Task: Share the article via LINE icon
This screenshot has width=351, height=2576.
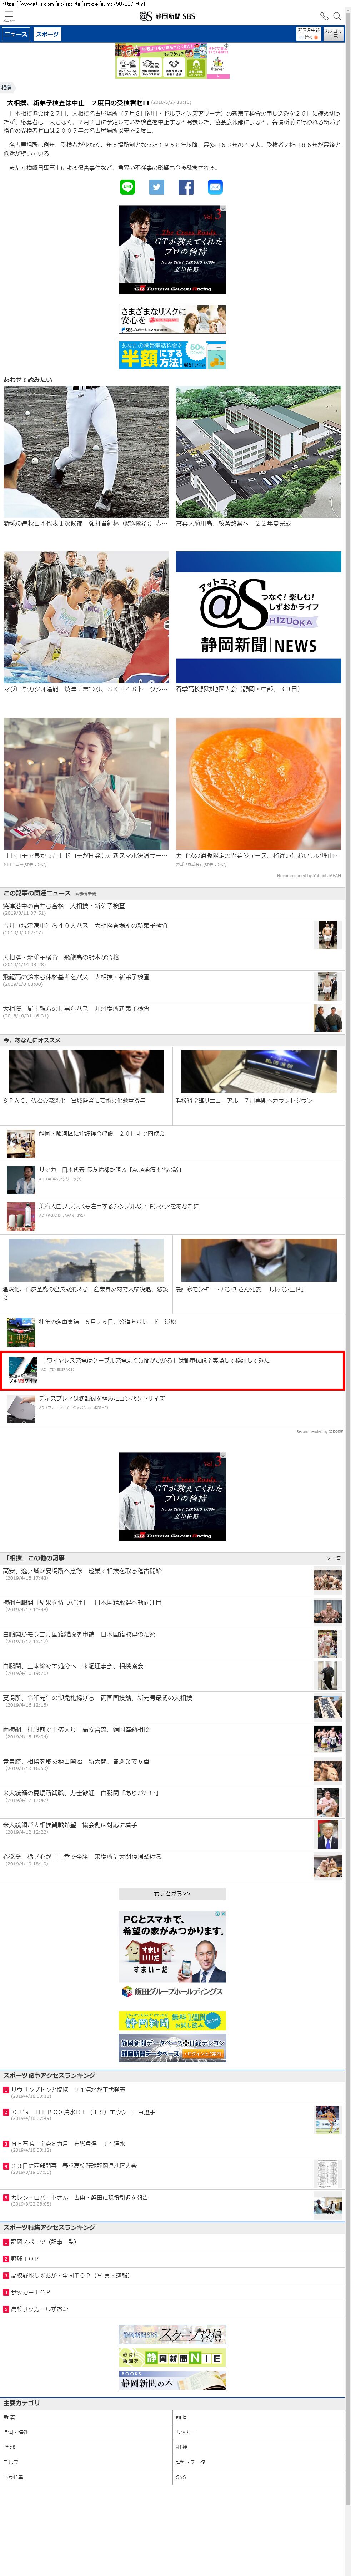Action: (127, 187)
